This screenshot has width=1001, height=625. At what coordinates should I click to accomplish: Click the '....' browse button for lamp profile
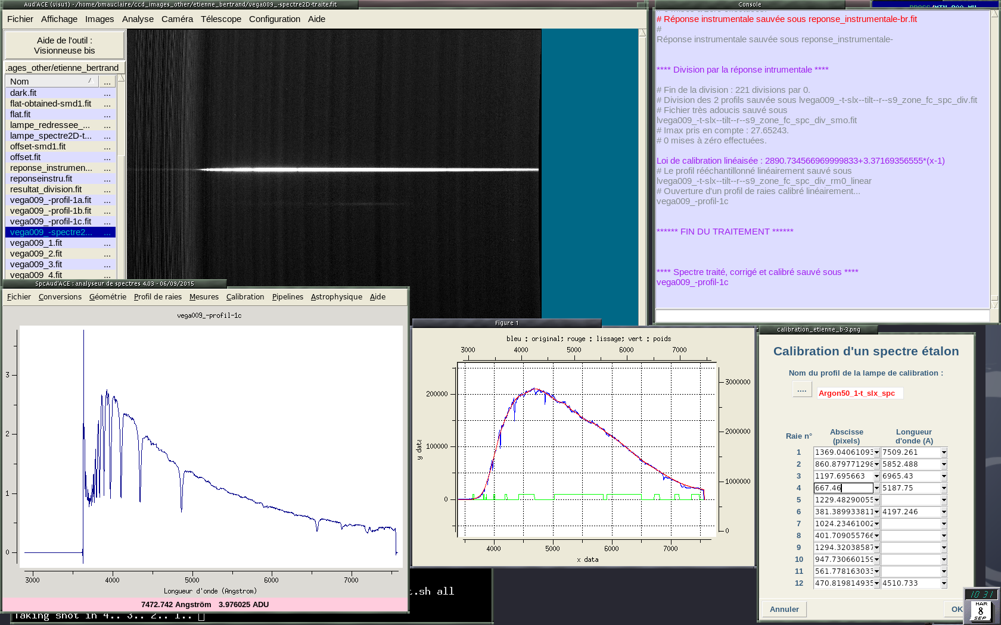pyautogui.click(x=801, y=390)
